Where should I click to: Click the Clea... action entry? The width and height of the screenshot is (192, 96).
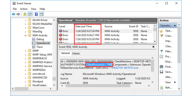click(168, 46)
